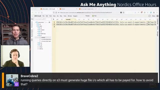Open the Go menu
The image size is (160, 90).
pyautogui.click(x=58, y=16)
